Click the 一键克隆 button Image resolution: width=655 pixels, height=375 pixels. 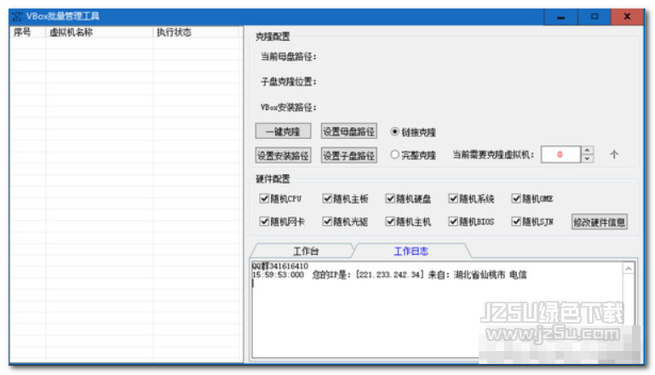283,131
